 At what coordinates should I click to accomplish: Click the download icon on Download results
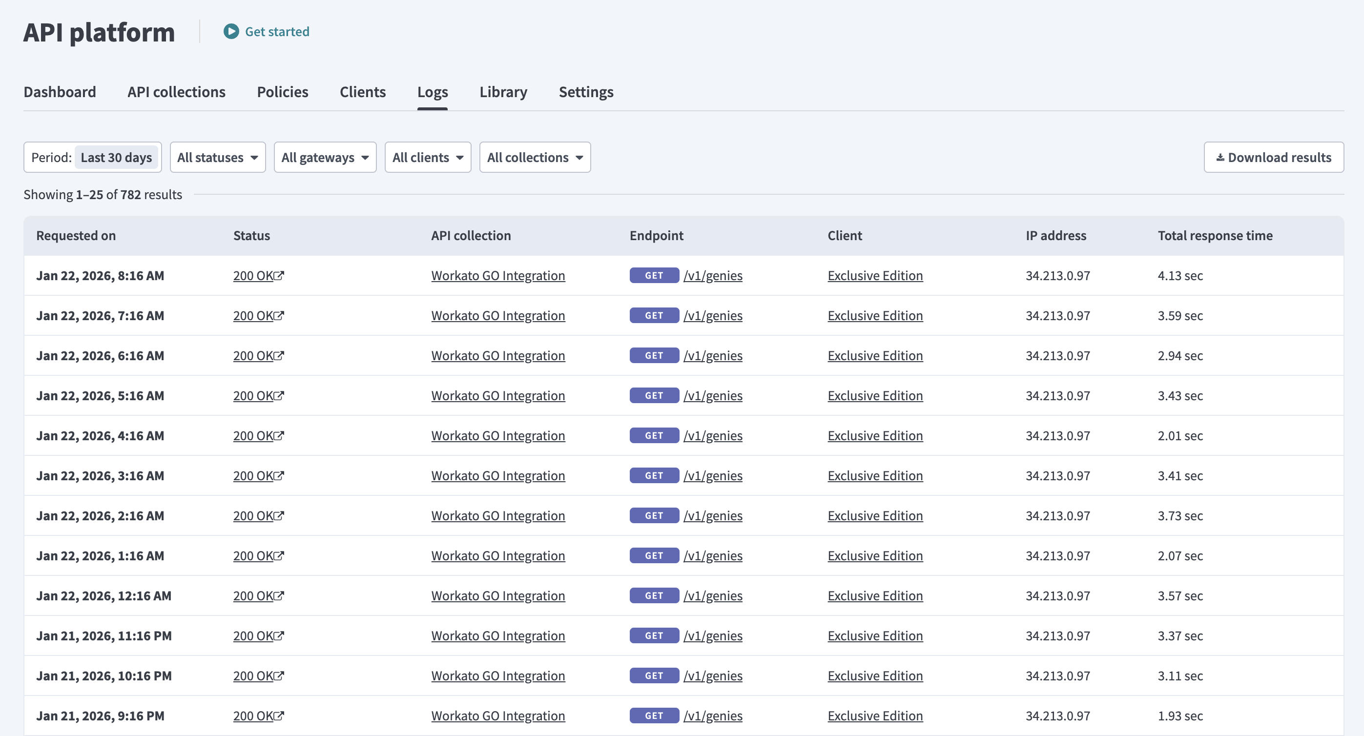point(1220,157)
